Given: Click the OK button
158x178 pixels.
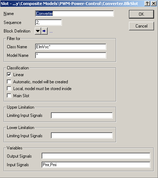Looking at the screenshot, I should [x=142, y=14].
